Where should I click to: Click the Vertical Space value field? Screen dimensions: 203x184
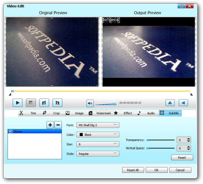click(182, 148)
